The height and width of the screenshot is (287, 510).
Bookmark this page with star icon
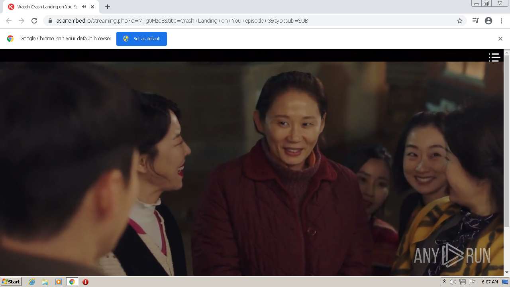pyautogui.click(x=460, y=21)
